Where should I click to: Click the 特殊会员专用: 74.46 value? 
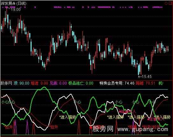117,83
